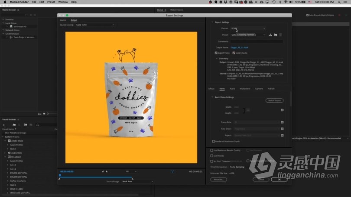
Task: Click the Import Preset icon in Export Settings
Action: [x=276, y=35]
